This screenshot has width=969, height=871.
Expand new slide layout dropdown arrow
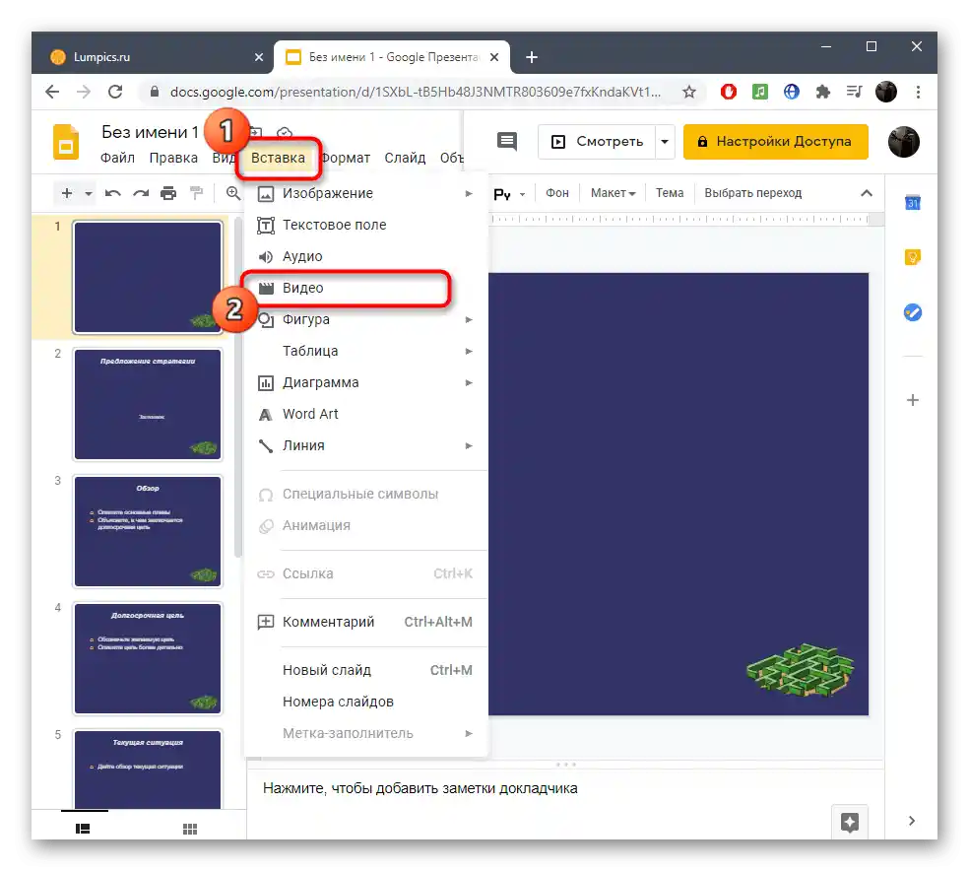click(x=89, y=193)
